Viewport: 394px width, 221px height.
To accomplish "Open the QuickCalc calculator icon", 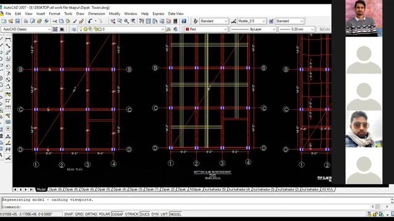I will [x=175, y=21].
